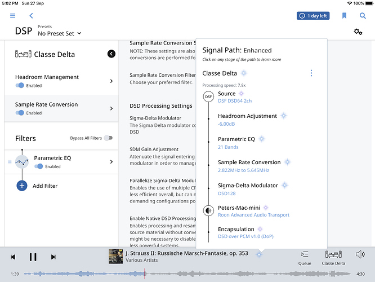The width and height of the screenshot is (375, 282).
Task: Open the No Preset Set dropdown
Action: tap(60, 33)
